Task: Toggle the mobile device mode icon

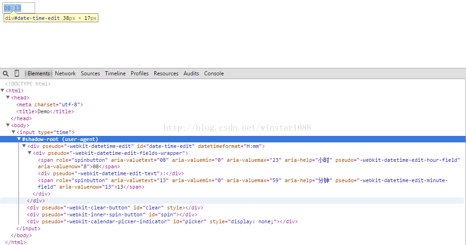Action: click(x=17, y=73)
